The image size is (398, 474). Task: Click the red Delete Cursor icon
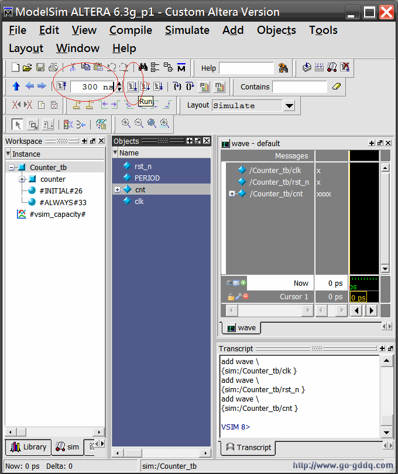[x=246, y=296]
